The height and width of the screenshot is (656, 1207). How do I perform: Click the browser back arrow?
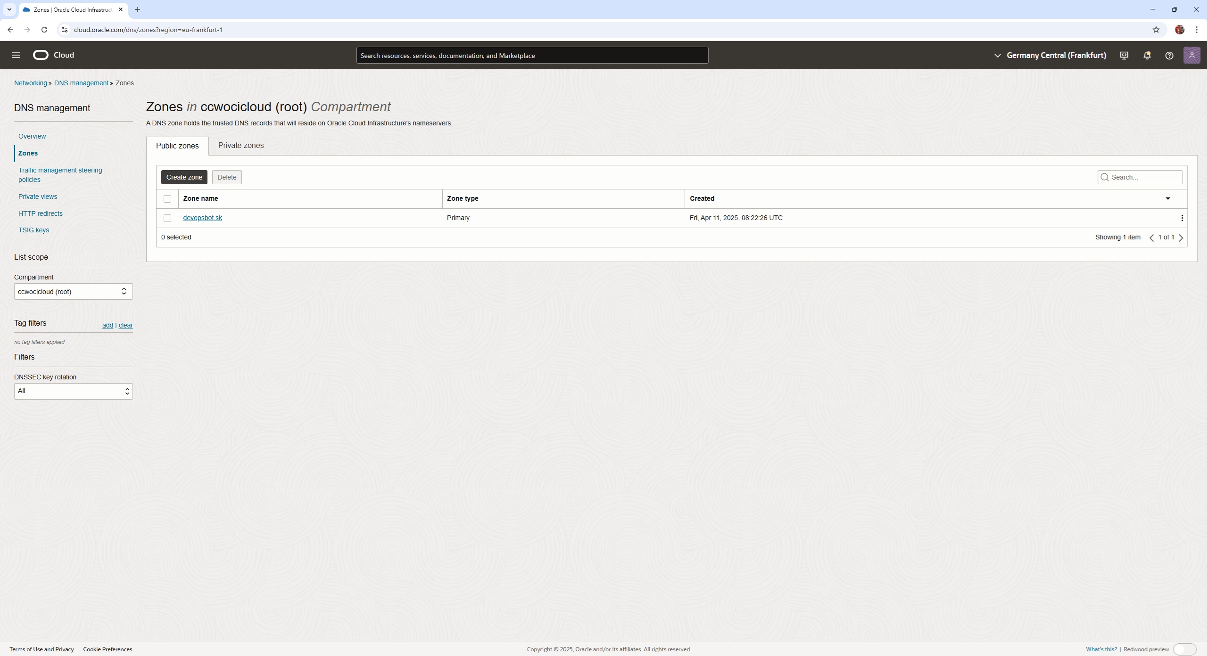point(10,30)
